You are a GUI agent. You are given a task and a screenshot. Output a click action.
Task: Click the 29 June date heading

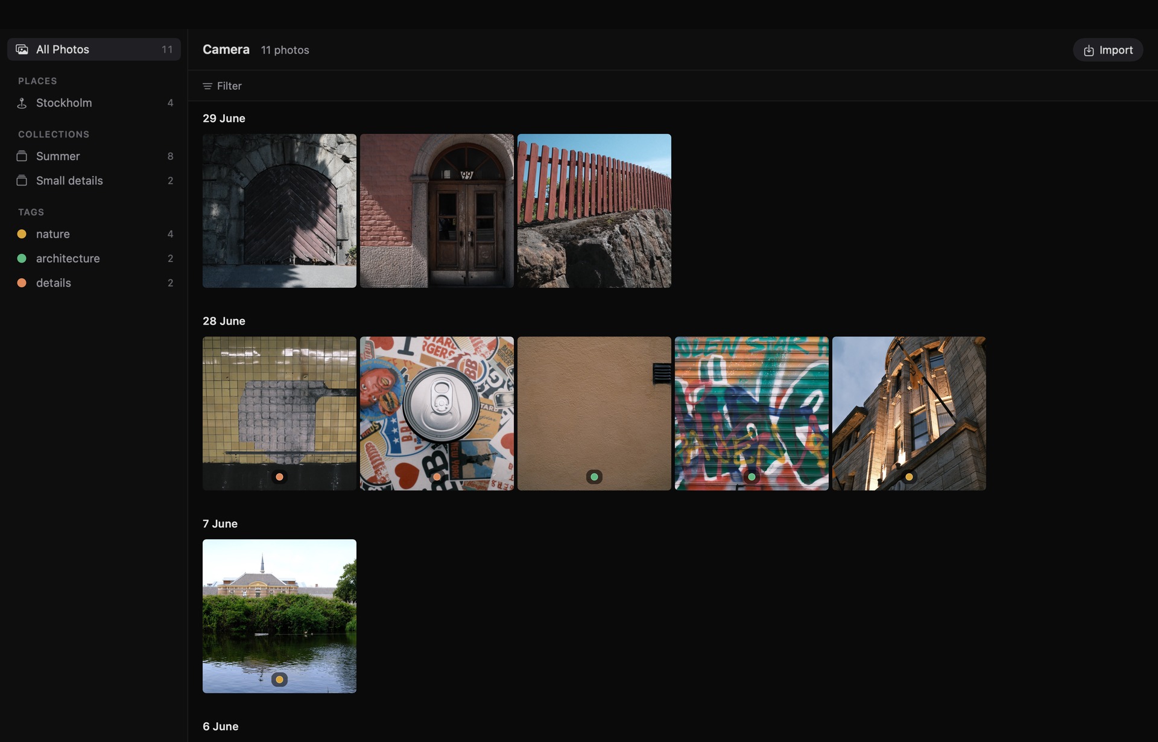coord(224,118)
